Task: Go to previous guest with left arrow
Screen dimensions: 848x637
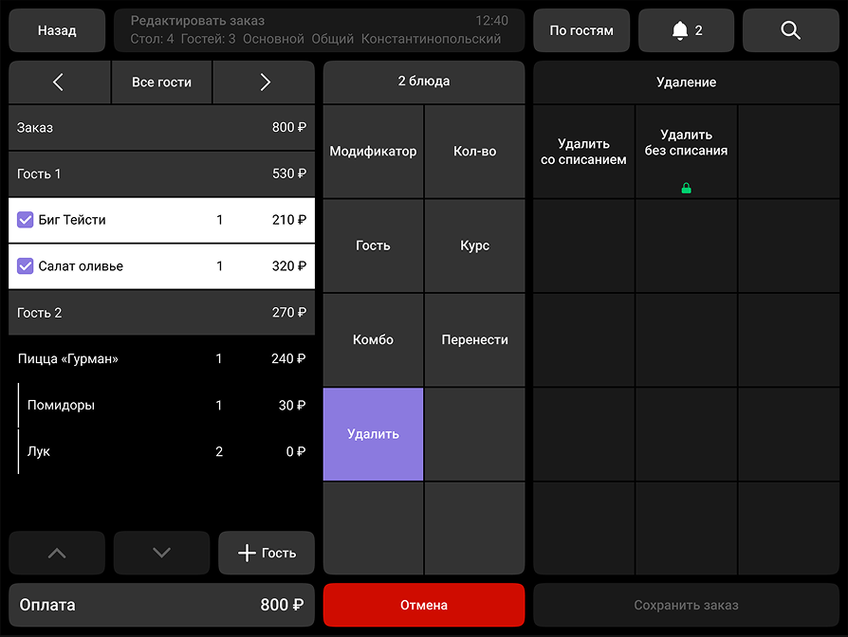Action: coord(59,82)
